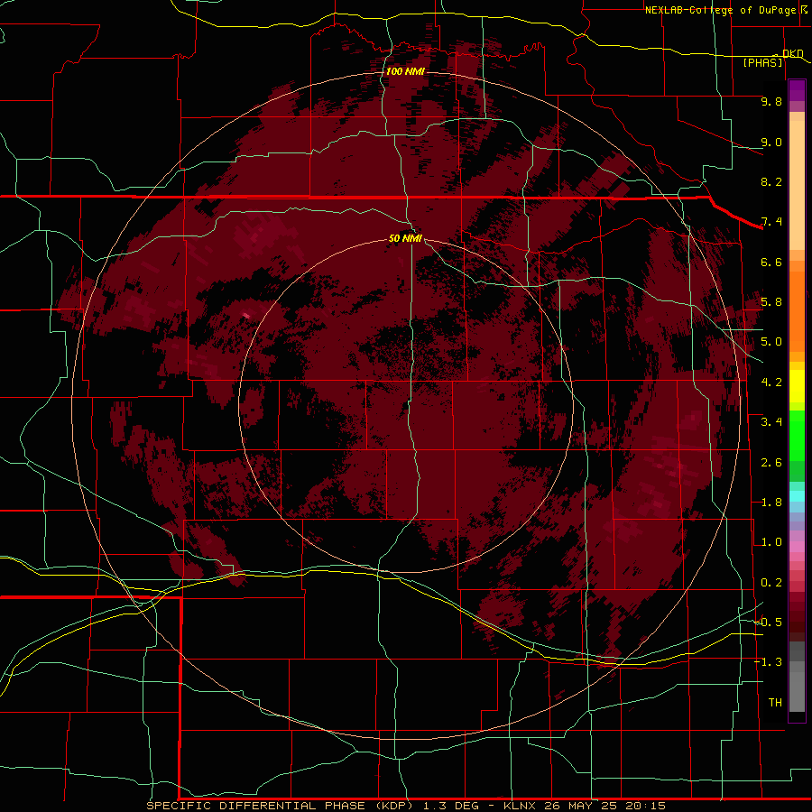Image resolution: width=812 pixels, height=812 pixels.
Task: Pick the pink segment of the color bar
Action: pyautogui.click(x=797, y=547)
